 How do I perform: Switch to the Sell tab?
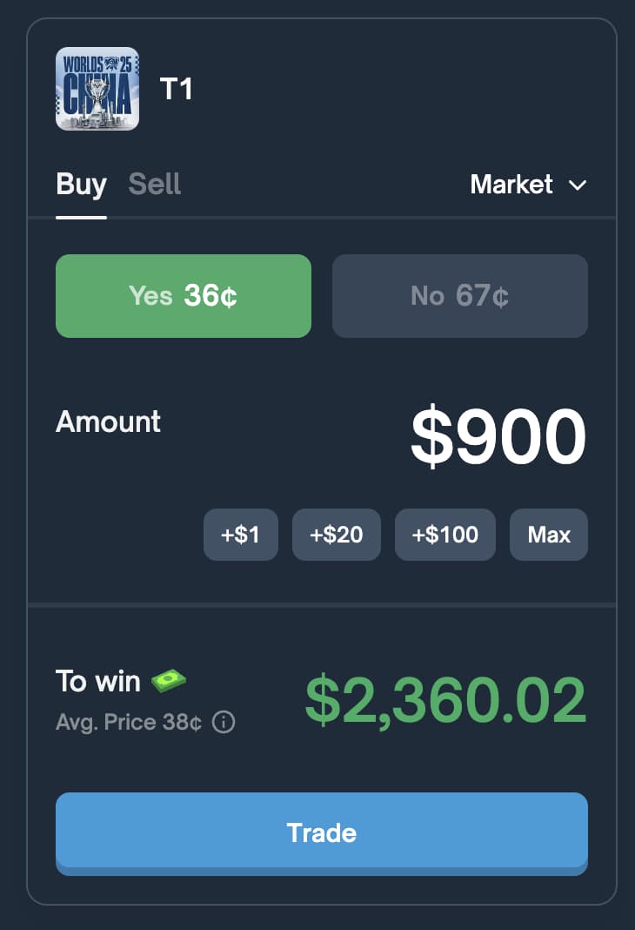pos(155,185)
